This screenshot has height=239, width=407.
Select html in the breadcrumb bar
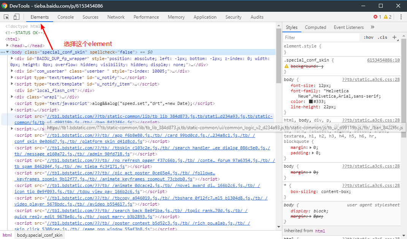(7, 235)
